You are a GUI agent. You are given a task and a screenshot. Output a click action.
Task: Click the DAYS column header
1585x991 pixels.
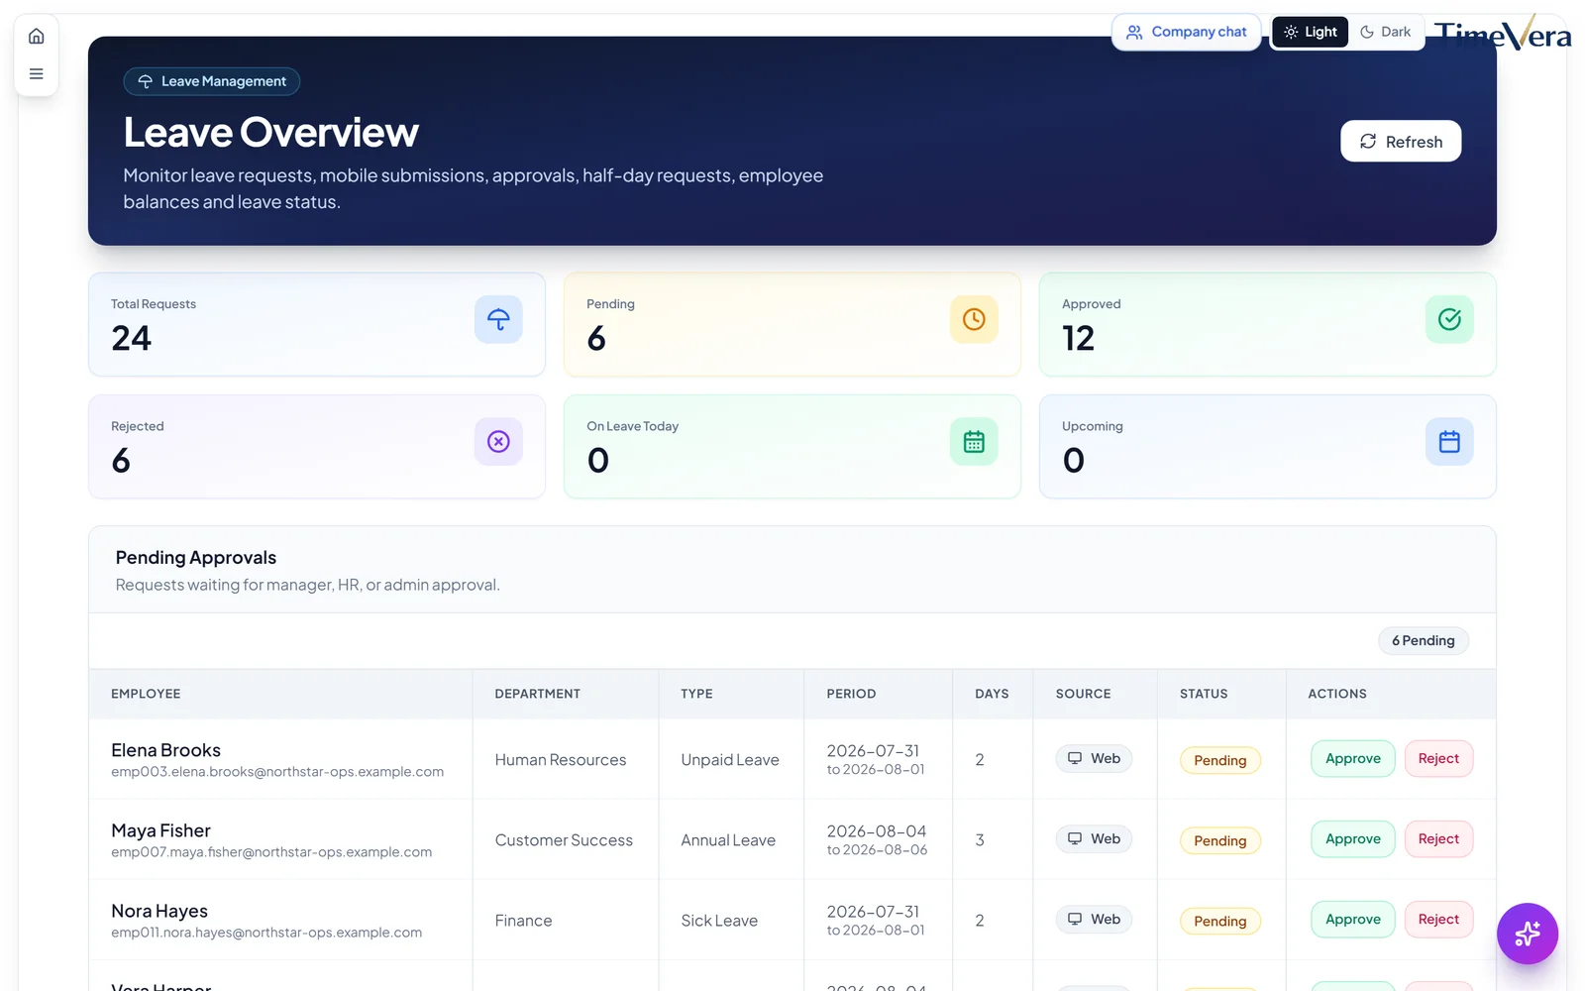point(992,694)
